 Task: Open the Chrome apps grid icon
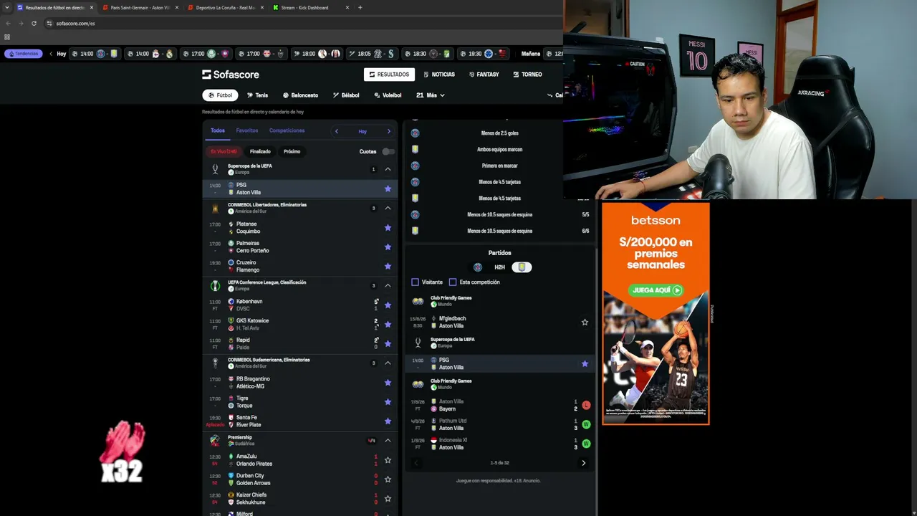click(7, 37)
